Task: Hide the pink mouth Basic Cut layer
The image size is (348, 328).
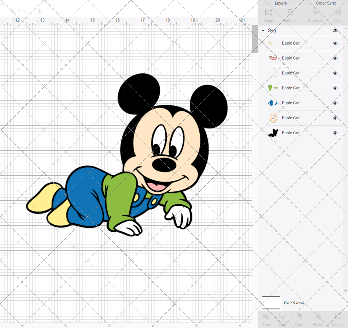Action: (x=335, y=58)
